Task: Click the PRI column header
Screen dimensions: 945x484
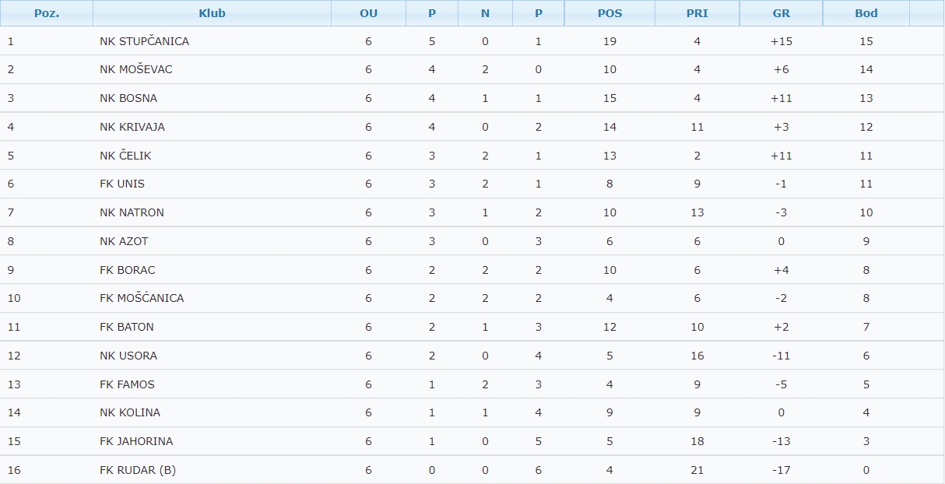Action: click(697, 13)
